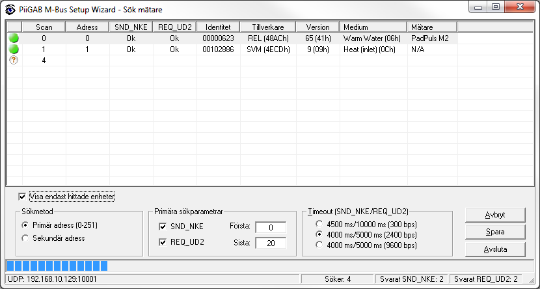Click Söker: 4 status bar entry
Viewport: 540px width, 289px height.
click(x=338, y=279)
